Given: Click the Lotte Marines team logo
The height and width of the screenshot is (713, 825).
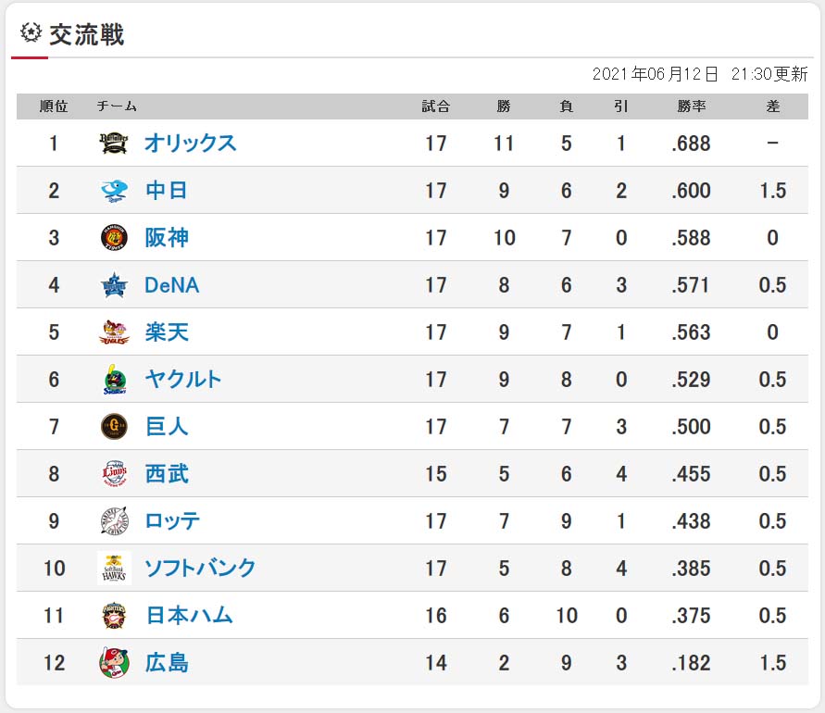Looking at the screenshot, I should [x=114, y=521].
